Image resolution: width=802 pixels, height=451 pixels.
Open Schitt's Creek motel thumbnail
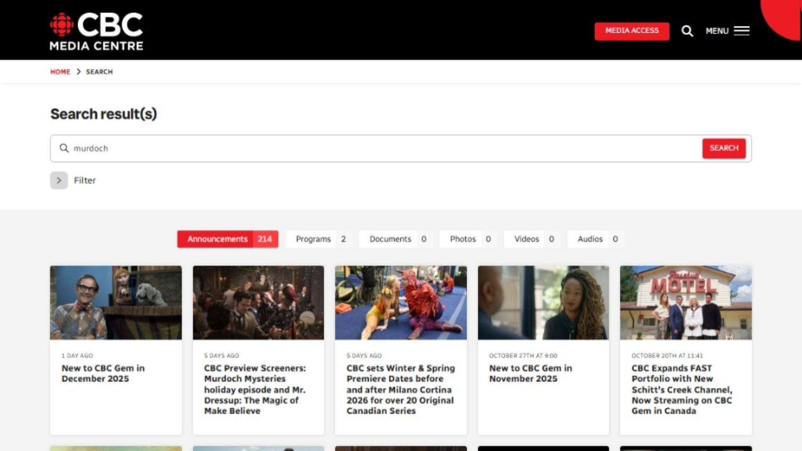tap(686, 303)
